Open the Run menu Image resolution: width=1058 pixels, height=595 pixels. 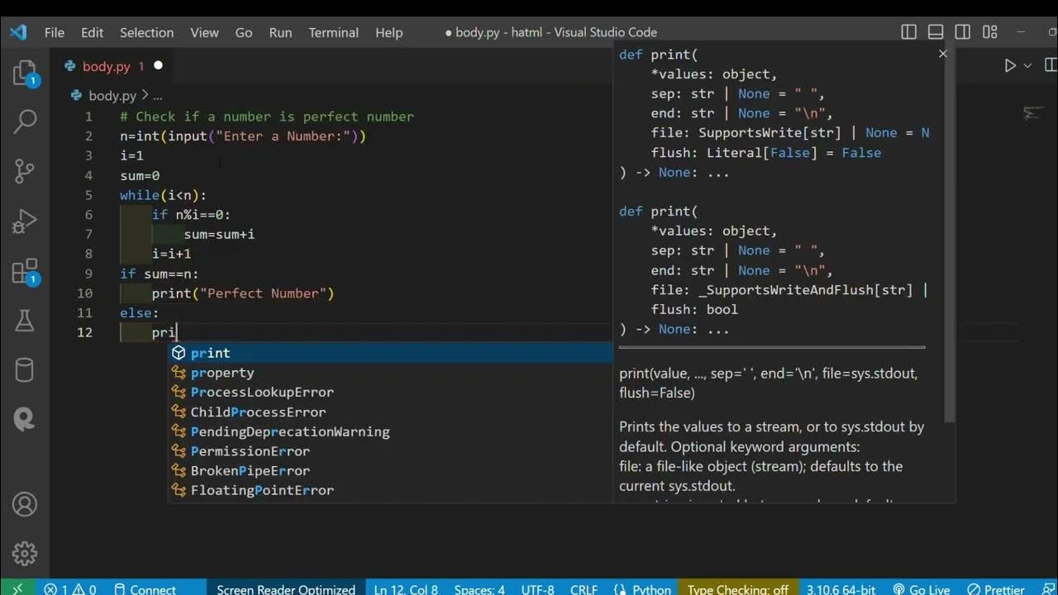(x=280, y=32)
